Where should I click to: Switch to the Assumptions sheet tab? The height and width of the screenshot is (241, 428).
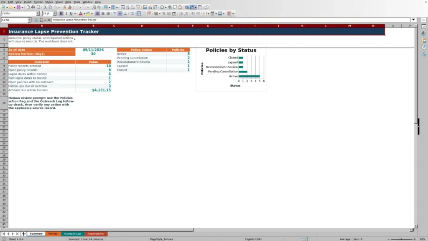point(96,234)
